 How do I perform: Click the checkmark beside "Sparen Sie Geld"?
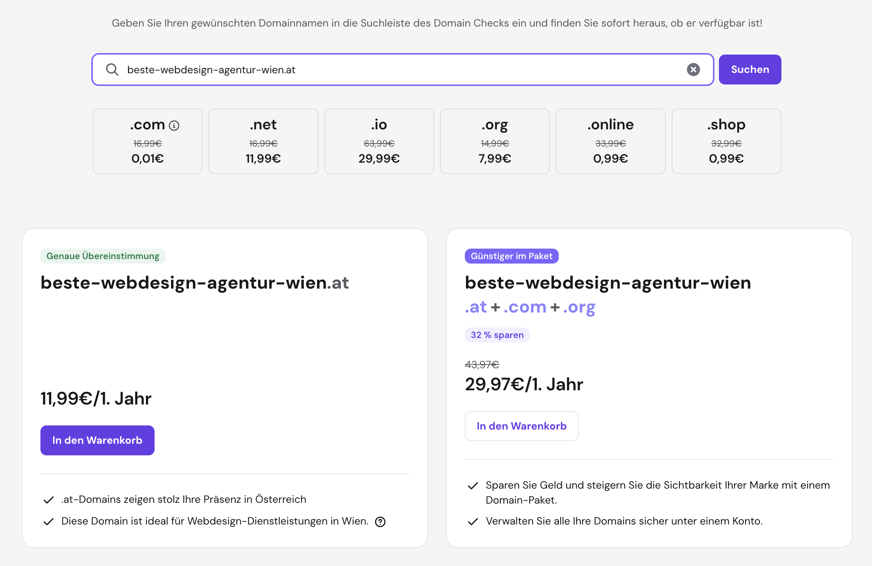(x=473, y=486)
